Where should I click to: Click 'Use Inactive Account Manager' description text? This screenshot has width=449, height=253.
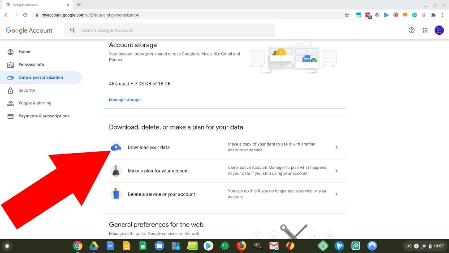click(277, 170)
